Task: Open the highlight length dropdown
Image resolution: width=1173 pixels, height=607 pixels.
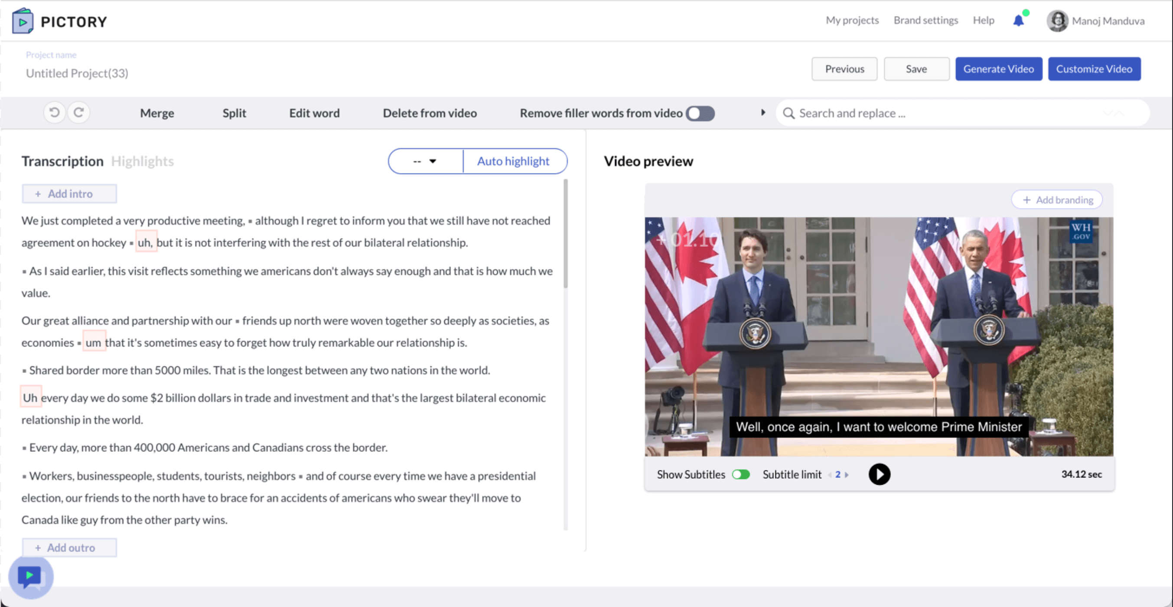Action: point(425,161)
